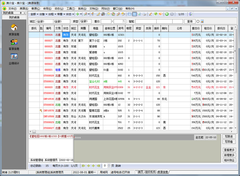Click the yellow folder note toolbar icon
Screen dimensions: 240x176
click(108, 14)
